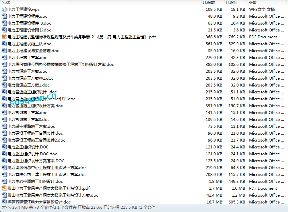Select 电力股份有限公司办公楼装饰装修工程施工组织设计方案.doc

click(60, 65)
